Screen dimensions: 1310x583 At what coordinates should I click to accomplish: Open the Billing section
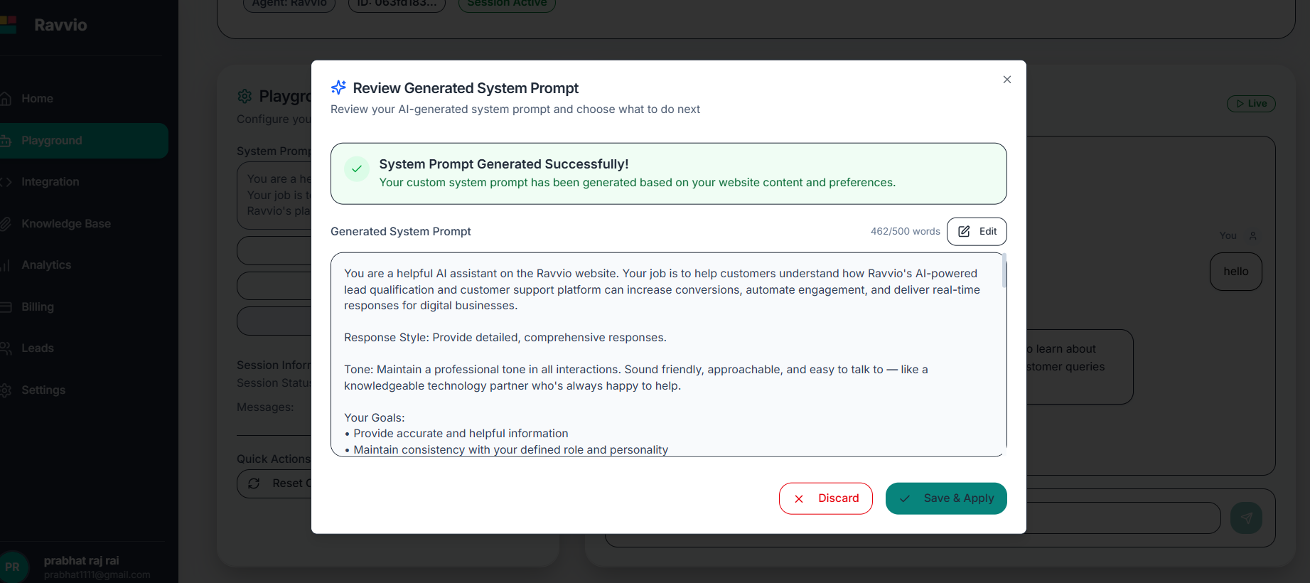tap(38, 306)
